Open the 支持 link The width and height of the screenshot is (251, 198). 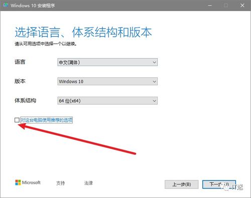60,183
